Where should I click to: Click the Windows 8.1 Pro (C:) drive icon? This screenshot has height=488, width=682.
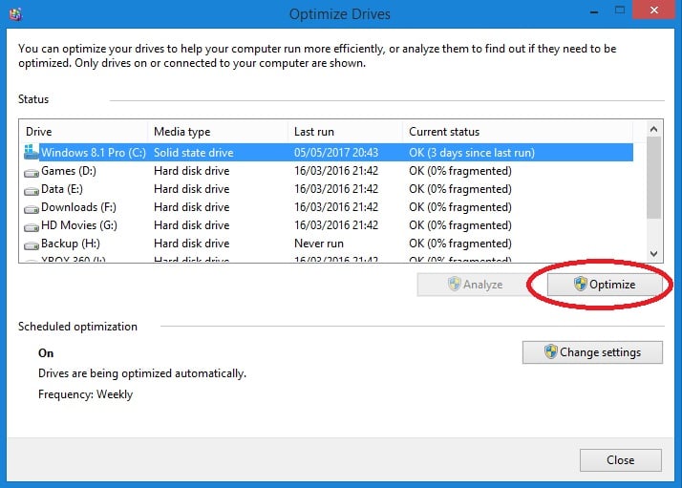[x=31, y=153]
